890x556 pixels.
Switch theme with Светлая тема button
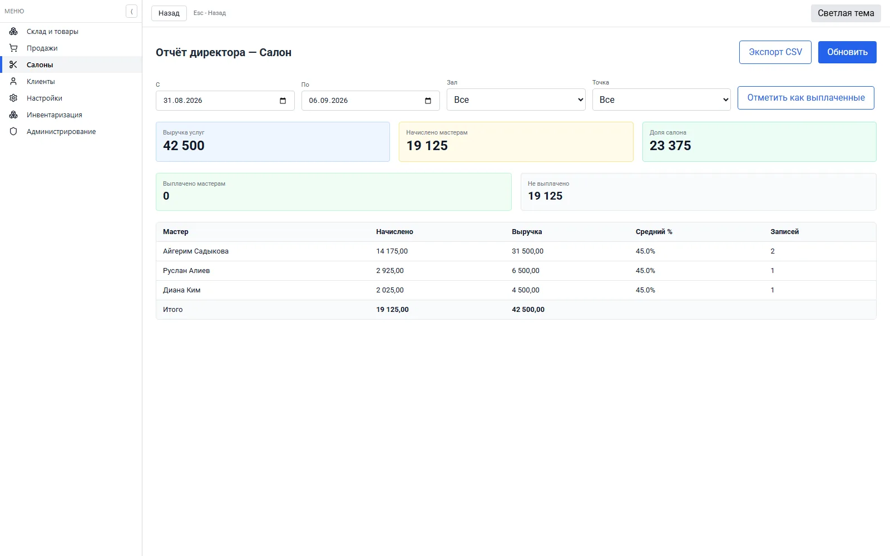pos(845,13)
